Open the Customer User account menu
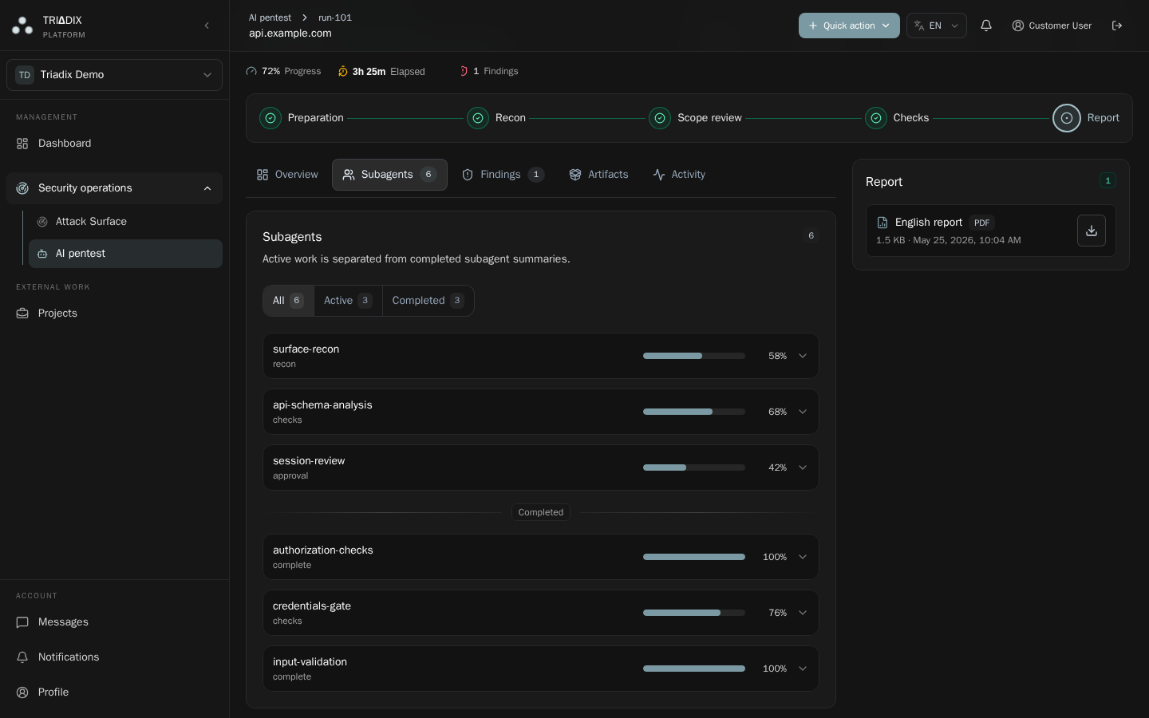The width and height of the screenshot is (1149, 718). pyautogui.click(x=1052, y=26)
